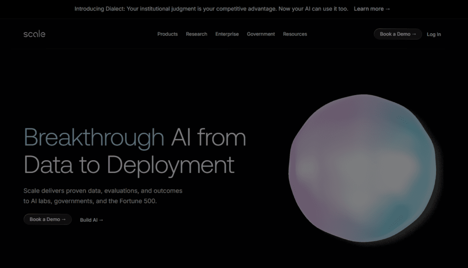Click the 'Scale delivers proven data' subheading text

(103, 196)
